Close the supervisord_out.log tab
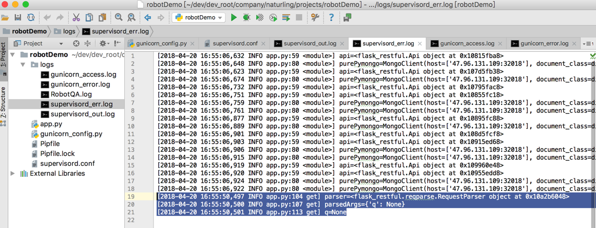Screen dimensions: 596x228 [x=342, y=44]
